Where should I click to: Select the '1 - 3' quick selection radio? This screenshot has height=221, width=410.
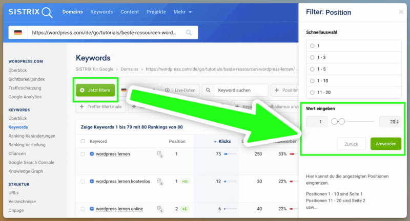[312, 57]
